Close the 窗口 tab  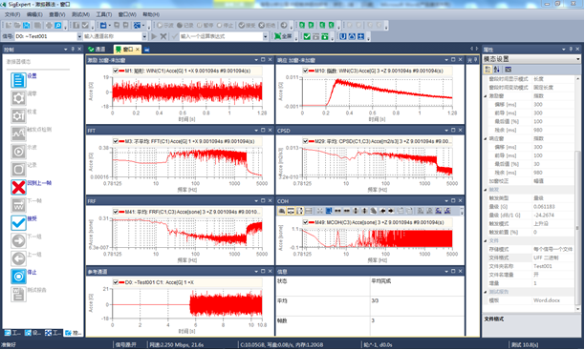tap(138, 50)
